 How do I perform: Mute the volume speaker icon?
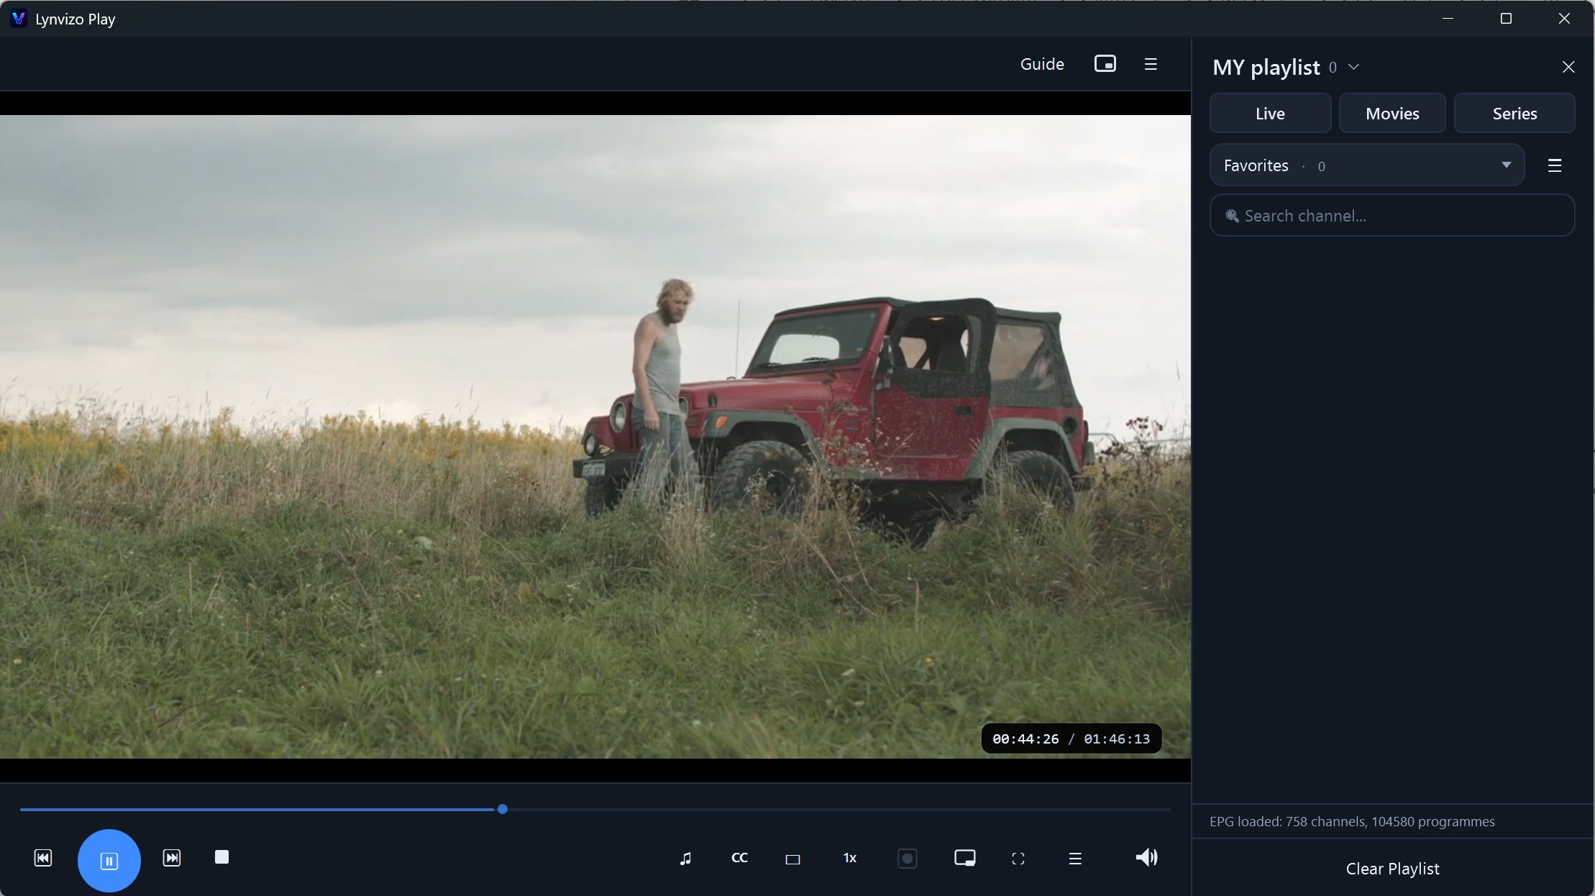[x=1146, y=857]
